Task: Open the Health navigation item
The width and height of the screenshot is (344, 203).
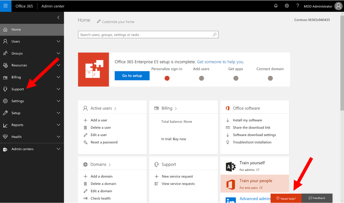Action: click(x=32, y=137)
